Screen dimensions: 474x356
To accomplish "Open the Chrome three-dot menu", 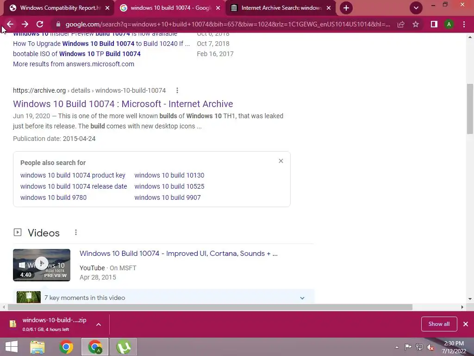I will click(x=464, y=24).
